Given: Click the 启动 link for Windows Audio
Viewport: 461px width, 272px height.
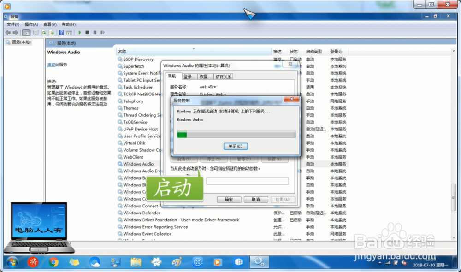Looking at the screenshot, I should (51, 65).
